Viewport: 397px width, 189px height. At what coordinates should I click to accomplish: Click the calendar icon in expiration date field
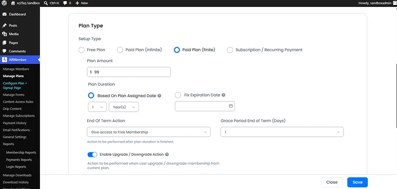[x=231, y=106]
